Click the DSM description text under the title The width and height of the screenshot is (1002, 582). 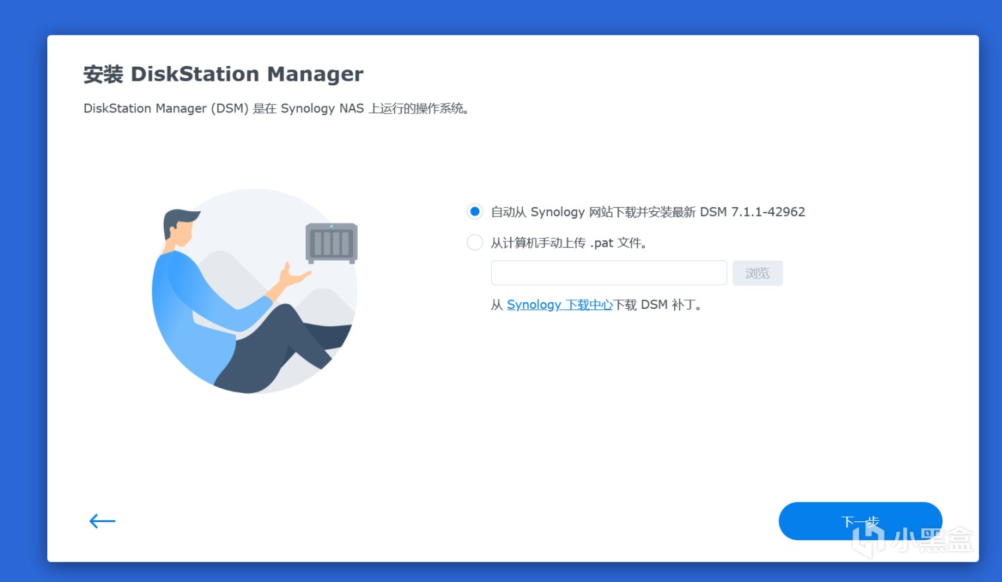276,108
